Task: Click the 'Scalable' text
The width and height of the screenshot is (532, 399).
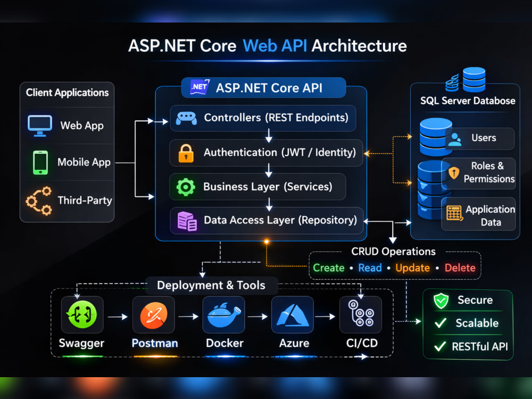Action: coord(477,323)
